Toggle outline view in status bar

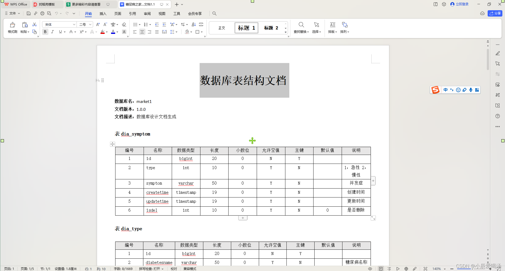(x=389, y=269)
